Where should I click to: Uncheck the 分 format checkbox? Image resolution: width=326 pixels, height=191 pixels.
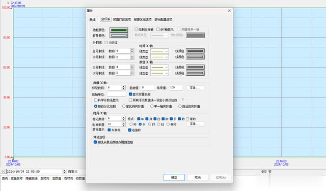click(x=171, y=119)
